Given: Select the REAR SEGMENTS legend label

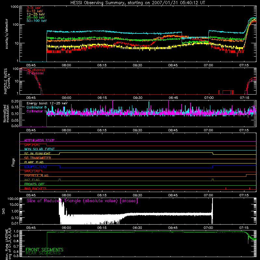Looking at the screenshot, I should pyautogui.click(x=43, y=253).
